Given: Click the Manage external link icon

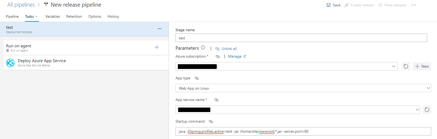Looking at the screenshot, I should pos(245,56).
